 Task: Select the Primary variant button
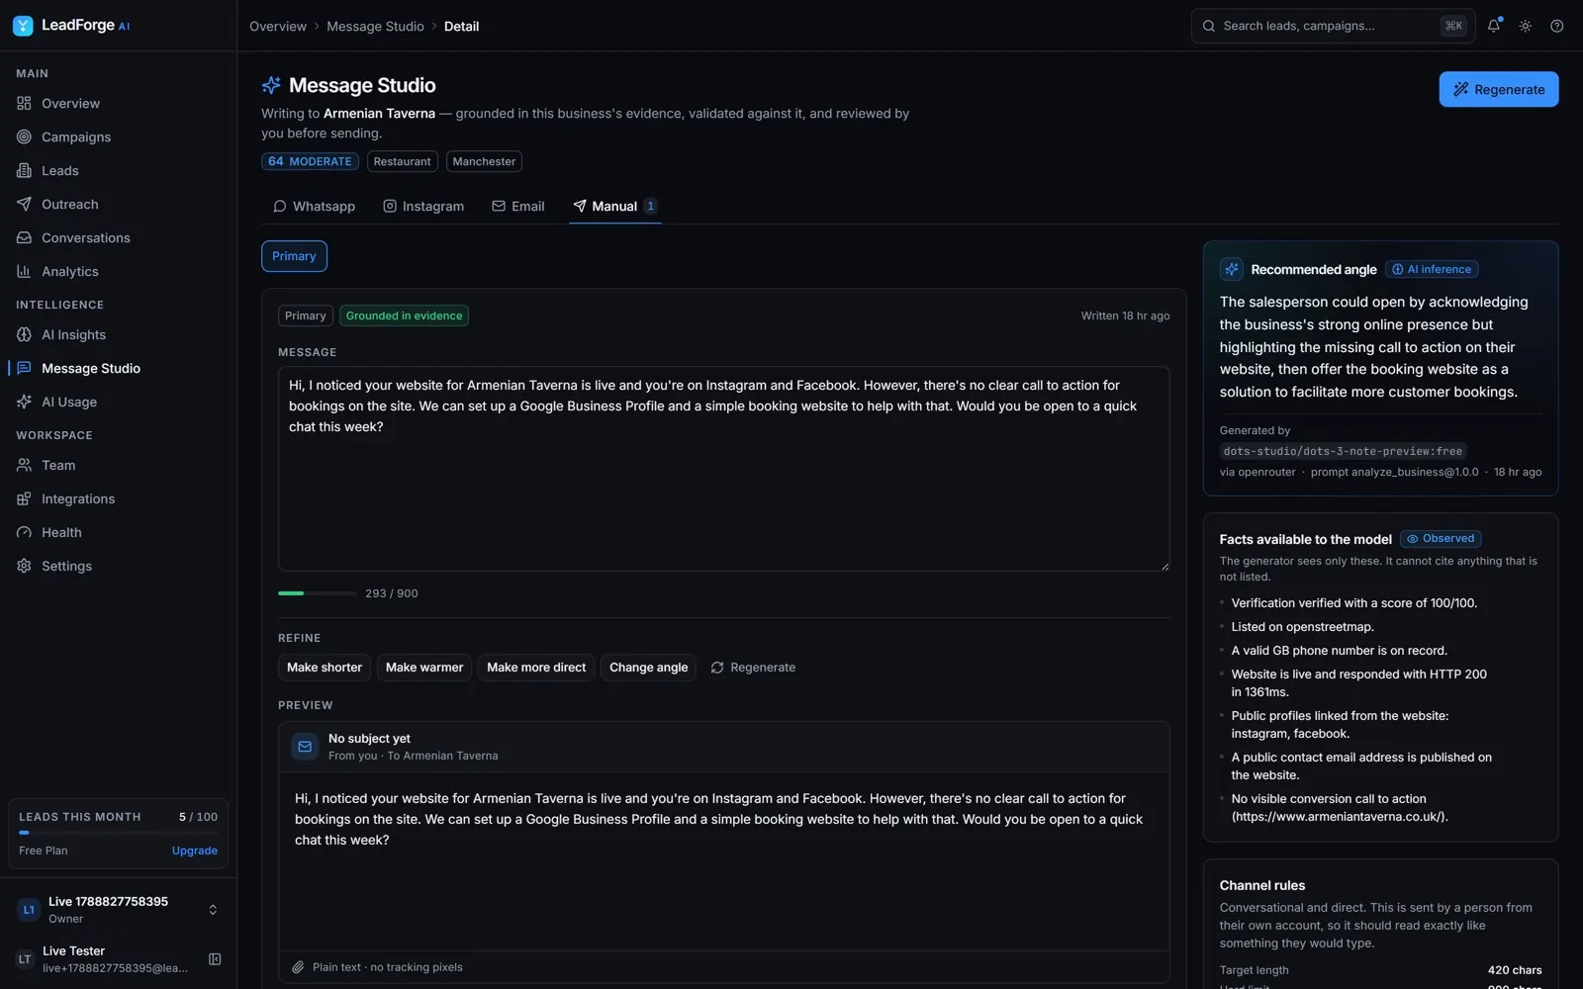coord(294,256)
